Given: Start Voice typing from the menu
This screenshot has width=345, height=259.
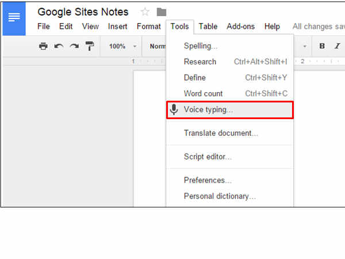Looking at the screenshot, I should pyautogui.click(x=229, y=110).
